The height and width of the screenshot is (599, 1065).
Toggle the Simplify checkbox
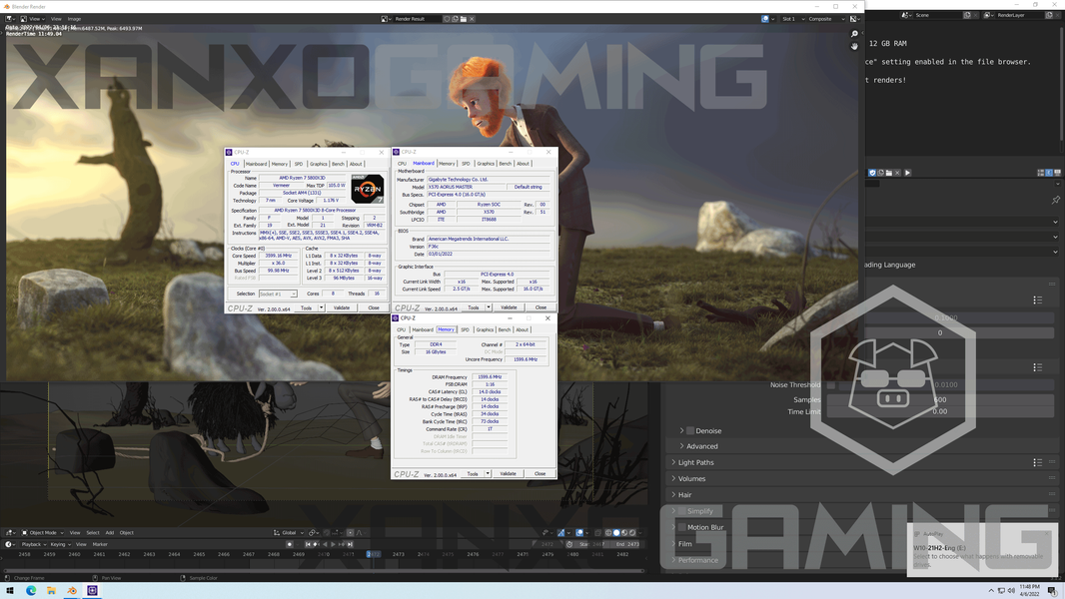682,511
